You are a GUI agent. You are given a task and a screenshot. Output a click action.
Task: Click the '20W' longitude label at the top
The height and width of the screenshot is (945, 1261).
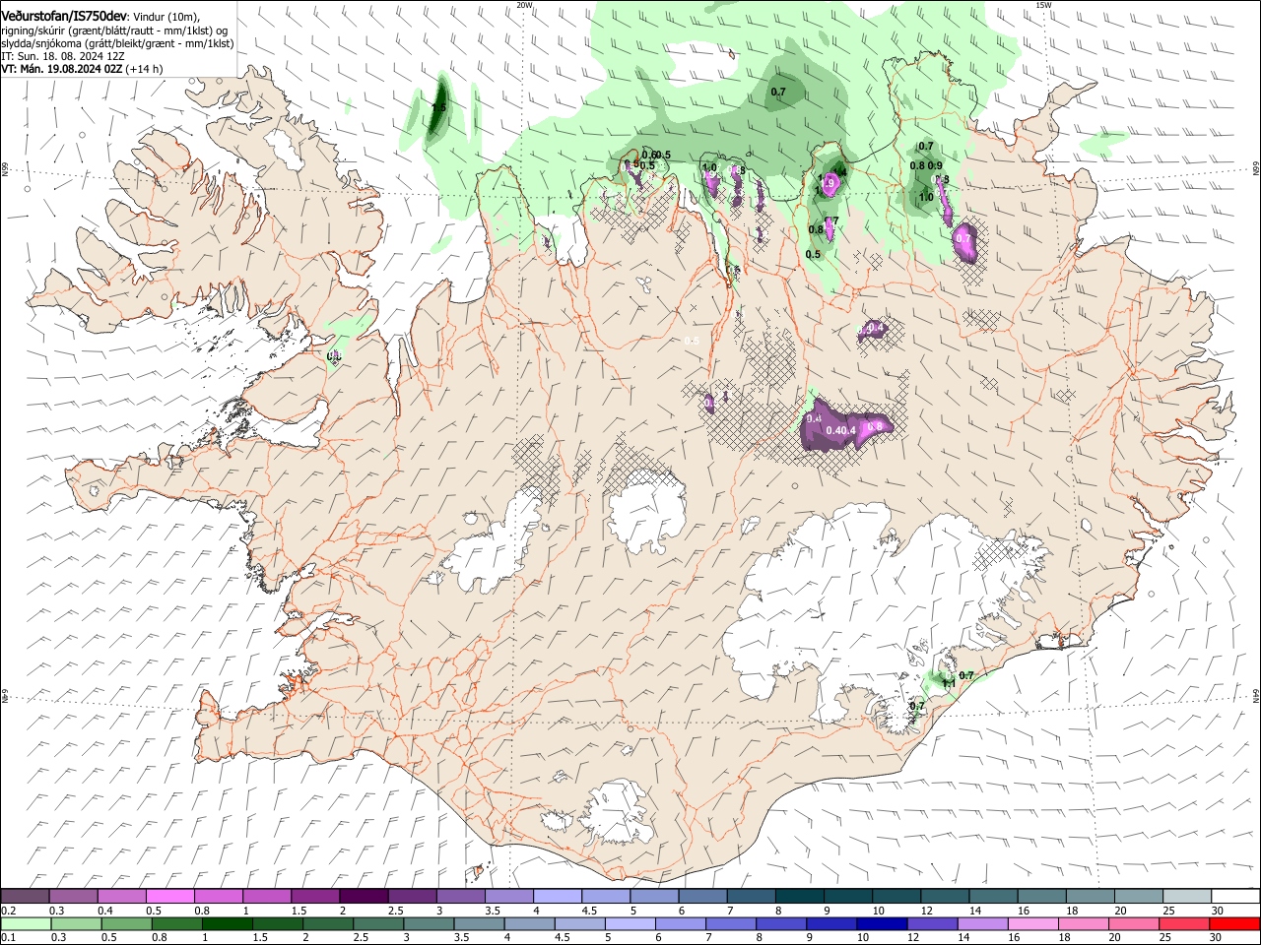coord(525,5)
